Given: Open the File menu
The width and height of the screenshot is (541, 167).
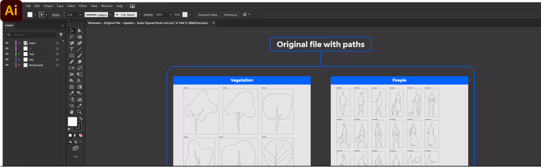Looking at the screenshot, I should point(28,6).
